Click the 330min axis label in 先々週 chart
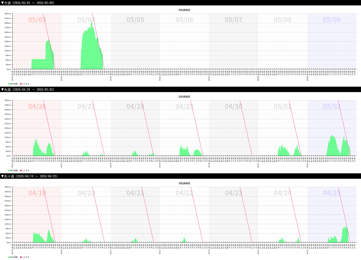The height and width of the screenshot is (260, 361). point(8,192)
